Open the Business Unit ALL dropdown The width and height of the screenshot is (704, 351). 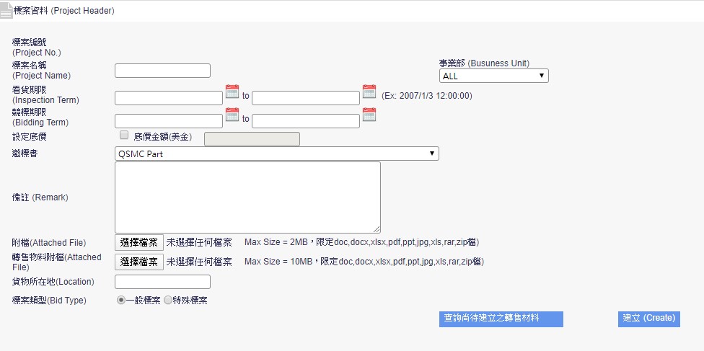point(493,76)
